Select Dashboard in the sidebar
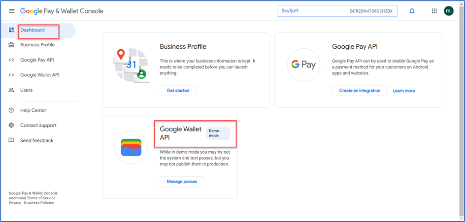The image size is (465, 222). 33,30
